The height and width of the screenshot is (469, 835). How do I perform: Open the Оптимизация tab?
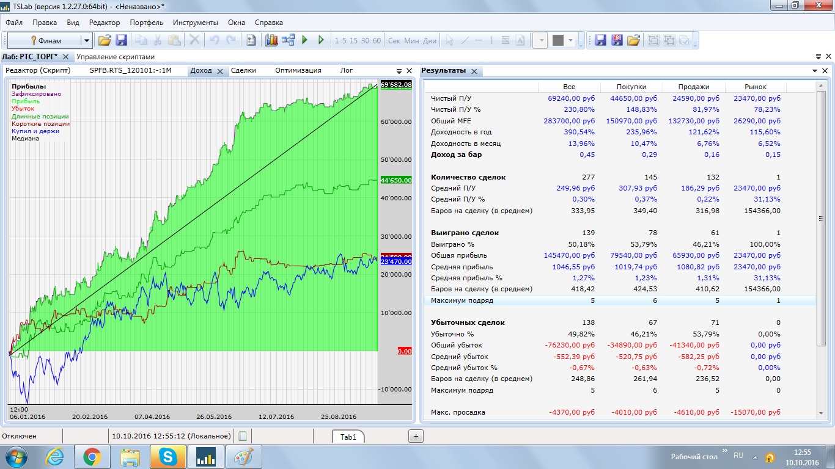[298, 70]
